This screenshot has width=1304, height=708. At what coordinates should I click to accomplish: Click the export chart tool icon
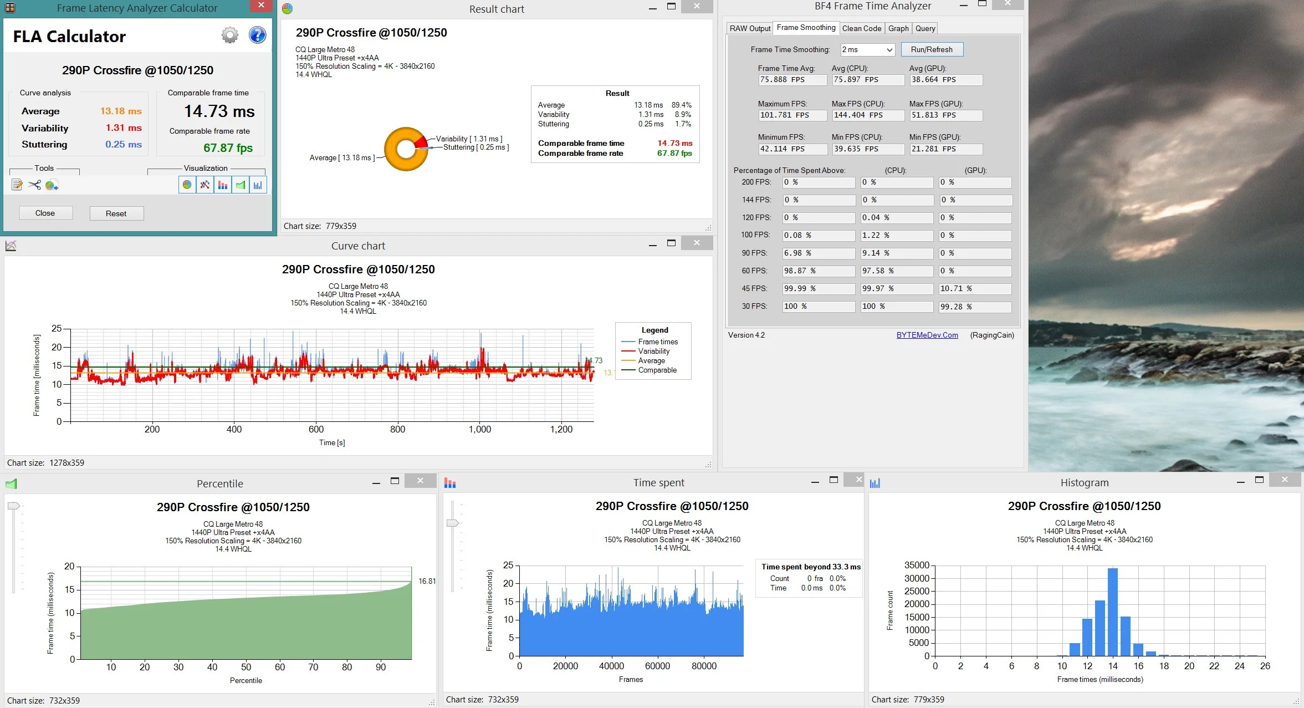coord(52,185)
